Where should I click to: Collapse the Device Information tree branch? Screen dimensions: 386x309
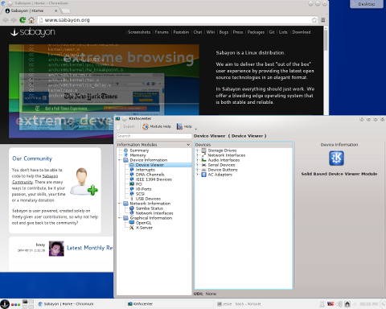(x=120, y=160)
